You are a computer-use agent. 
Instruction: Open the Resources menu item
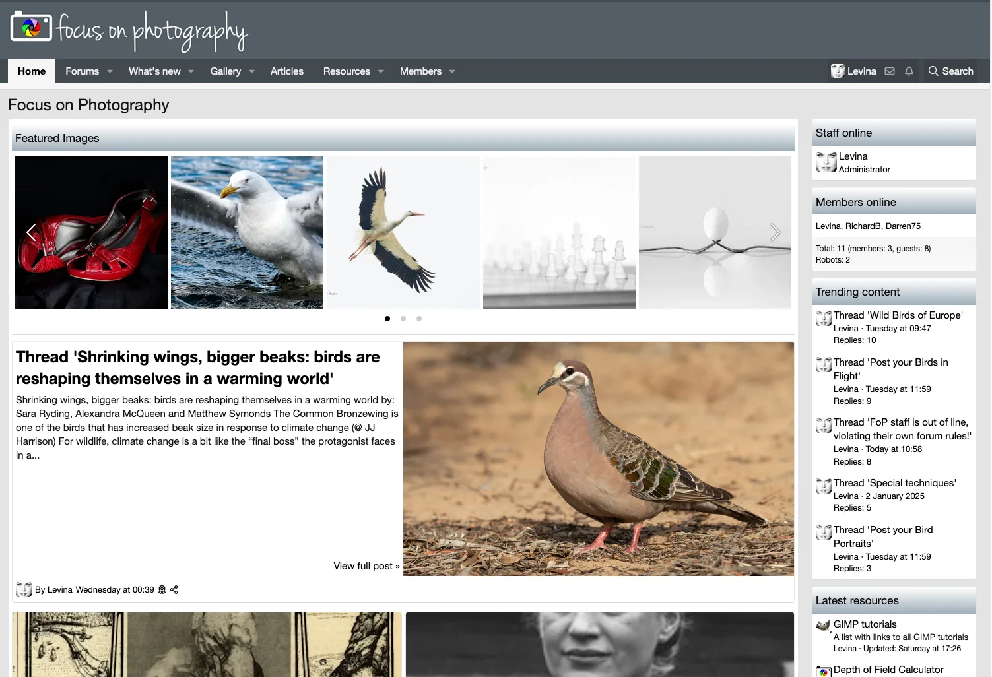tap(347, 71)
